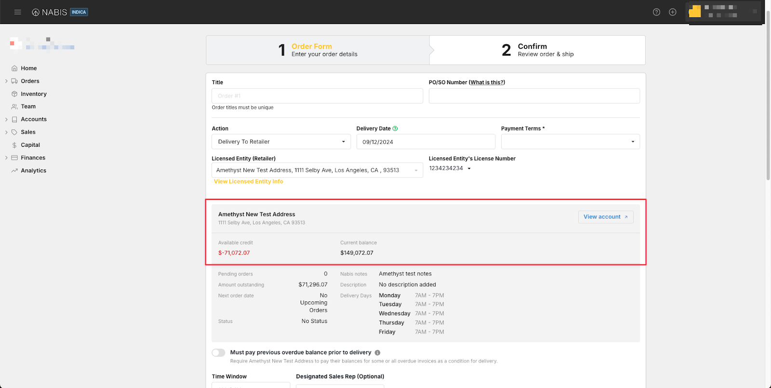Image resolution: width=771 pixels, height=388 pixels.
Task: Click the Home icon in sidebar
Action: click(x=14, y=68)
